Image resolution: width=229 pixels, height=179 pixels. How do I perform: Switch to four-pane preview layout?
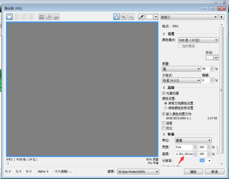(31, 17)
